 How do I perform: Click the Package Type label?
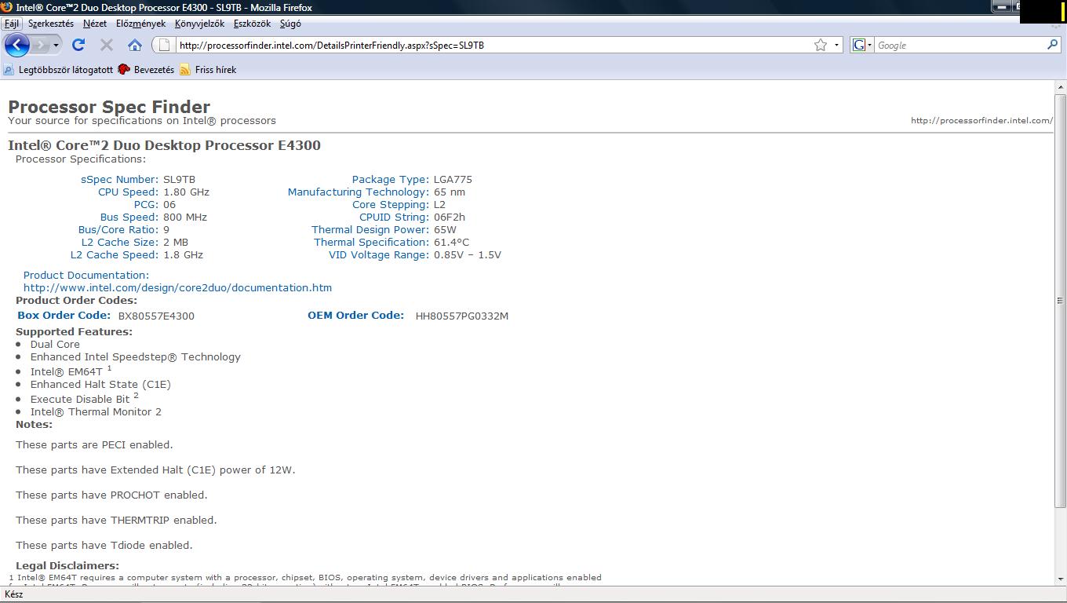(x=391, y=179)
